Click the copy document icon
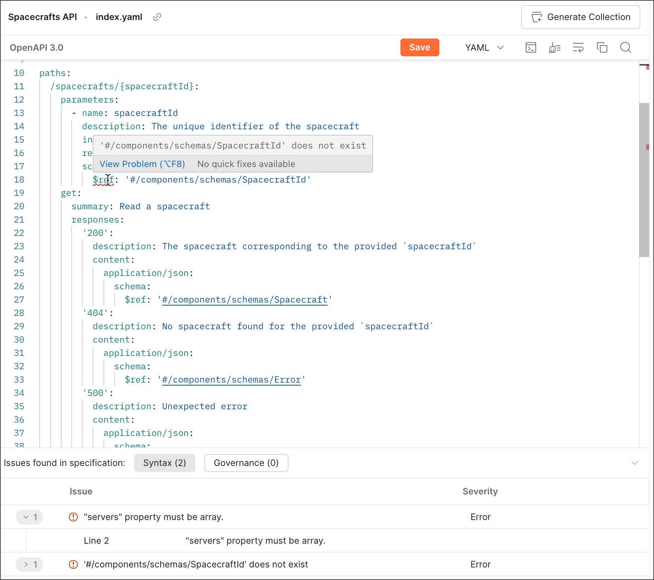The height and width of the screenshot is (580, 654). pyautogui.click(x=602, y=47)
